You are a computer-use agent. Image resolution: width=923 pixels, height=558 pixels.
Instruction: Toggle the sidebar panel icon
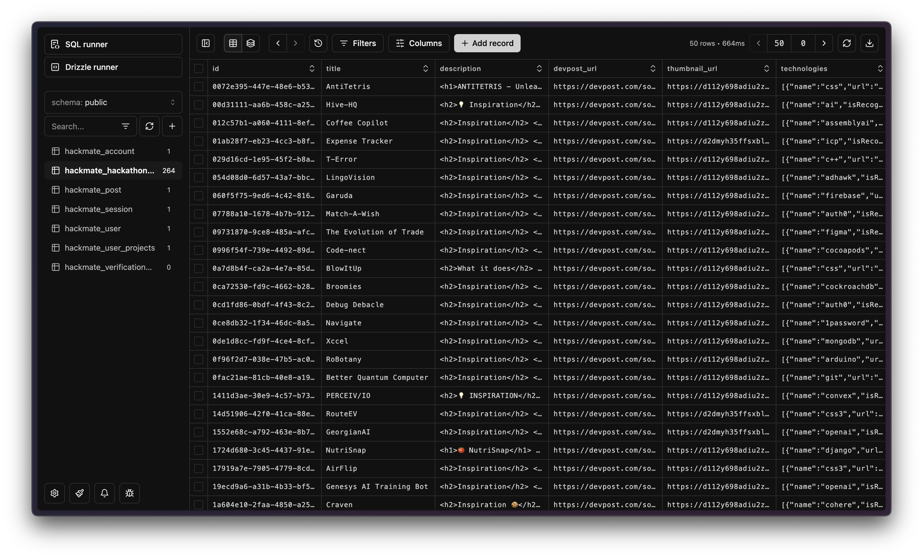(x=206, y=43)
